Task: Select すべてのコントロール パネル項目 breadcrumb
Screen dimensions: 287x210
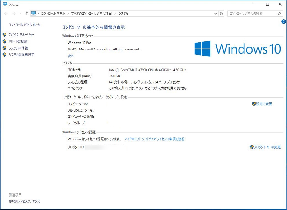Action: (x=91, y=13)
